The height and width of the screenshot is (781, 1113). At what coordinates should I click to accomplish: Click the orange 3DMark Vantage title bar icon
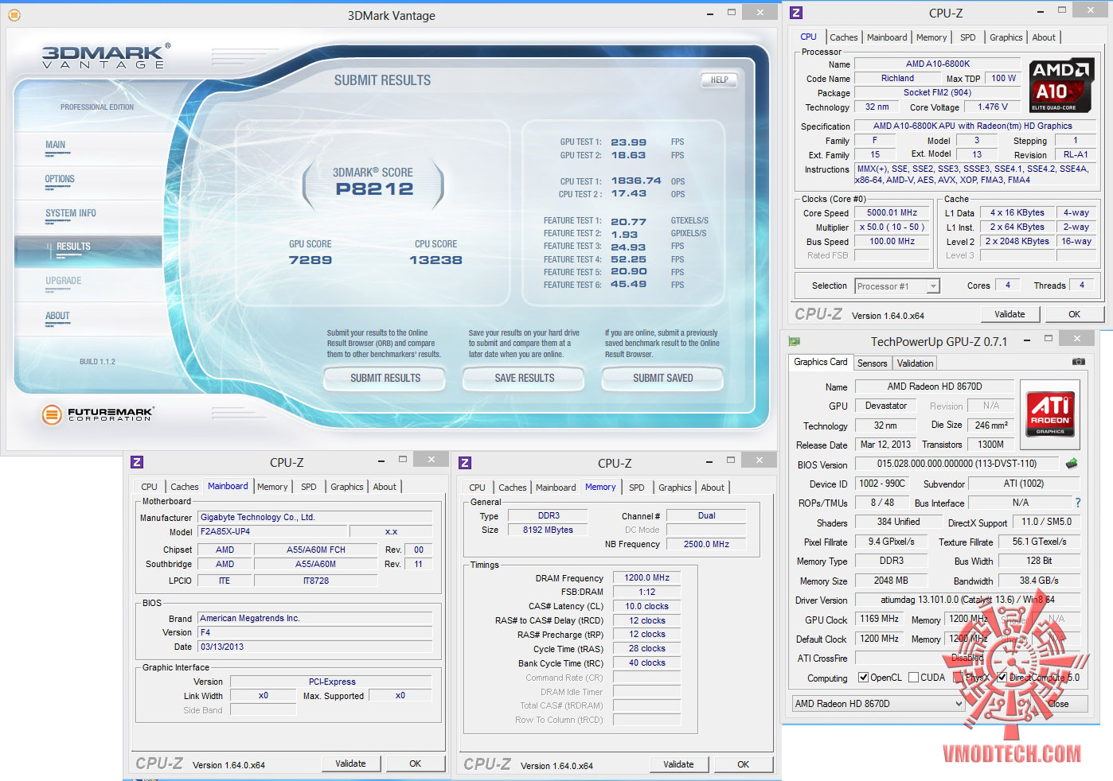14,15
